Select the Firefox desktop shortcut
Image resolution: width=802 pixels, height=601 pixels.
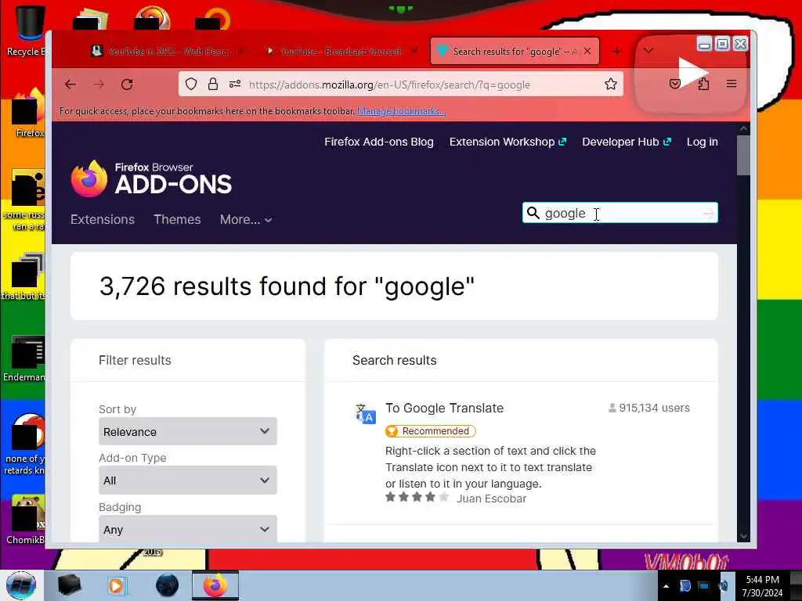[29, 113]
